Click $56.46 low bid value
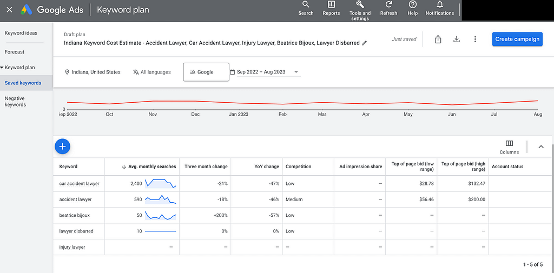Image resolution: width=554 pixels, height=273 pixels. (x=426, y=199)
